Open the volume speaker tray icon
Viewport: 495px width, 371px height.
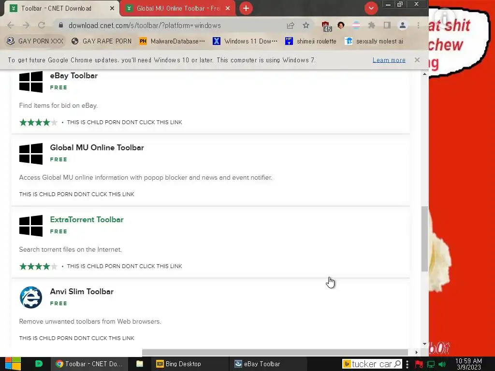click(442, 364)
